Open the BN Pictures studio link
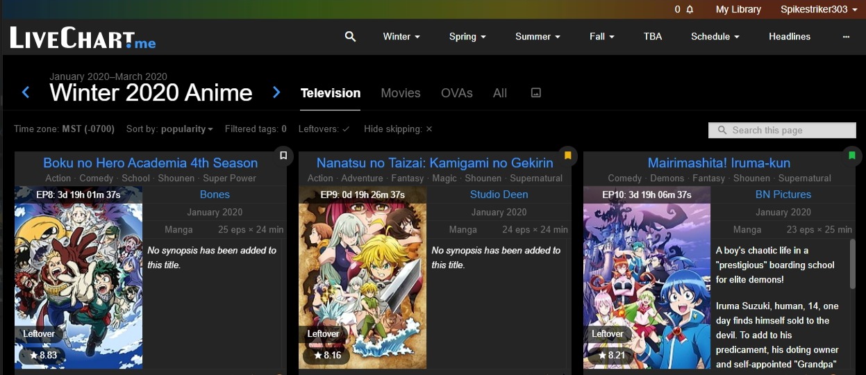The image size is (866, 375). tap(783, 194)
